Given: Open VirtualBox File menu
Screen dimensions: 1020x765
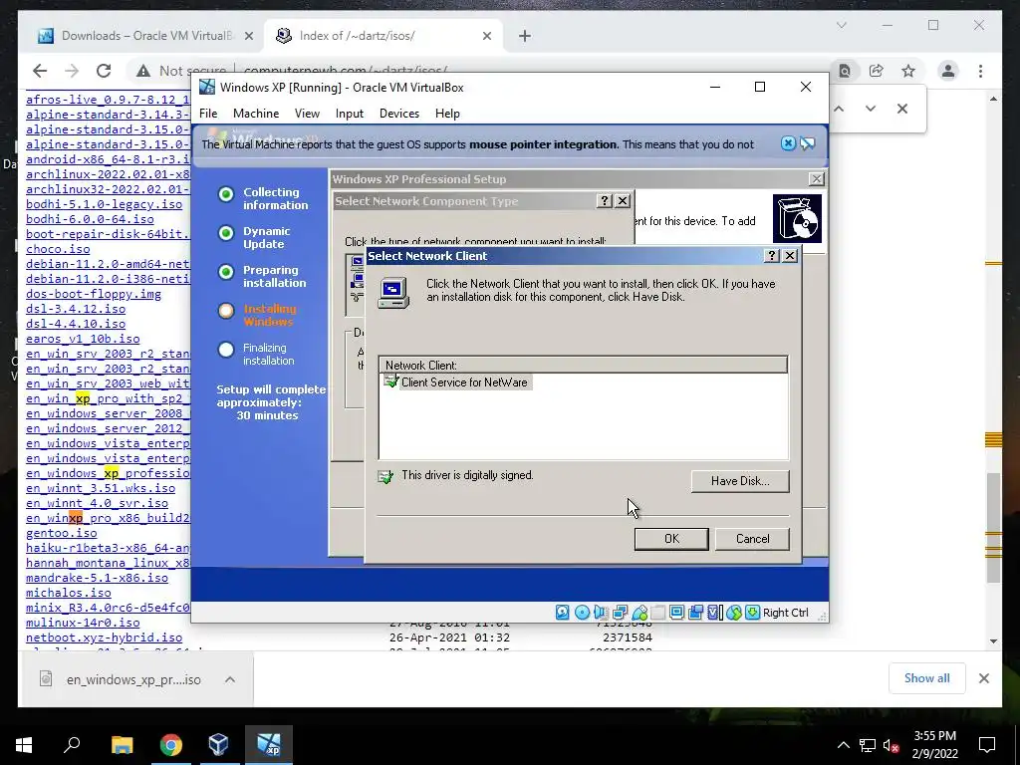Looking at the screenshot, I should click(x=208, y=114).
